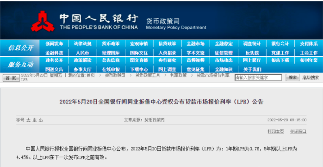
Task: Click the 文章来源: 货币政策司 text
Action: tap(144, 120)
